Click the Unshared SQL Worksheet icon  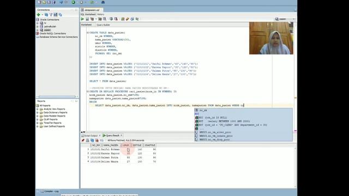pyautogui.click(x=123, y=19)
